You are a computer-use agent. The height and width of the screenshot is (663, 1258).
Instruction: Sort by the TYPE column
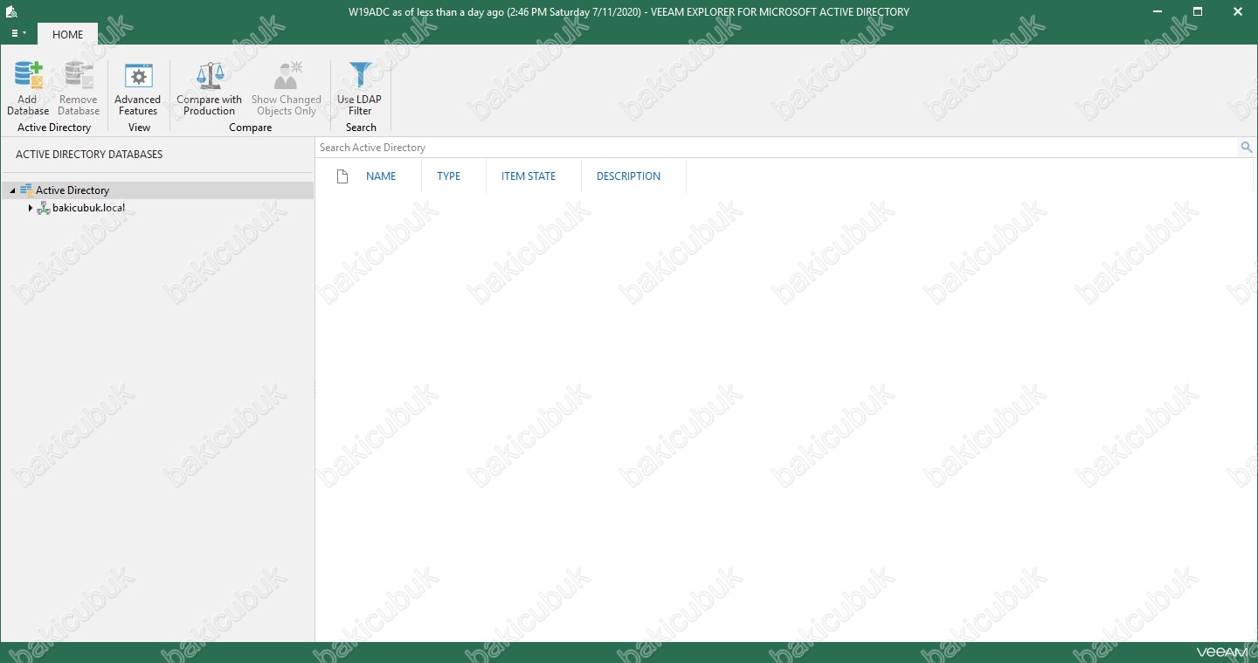tap(448, 176)
